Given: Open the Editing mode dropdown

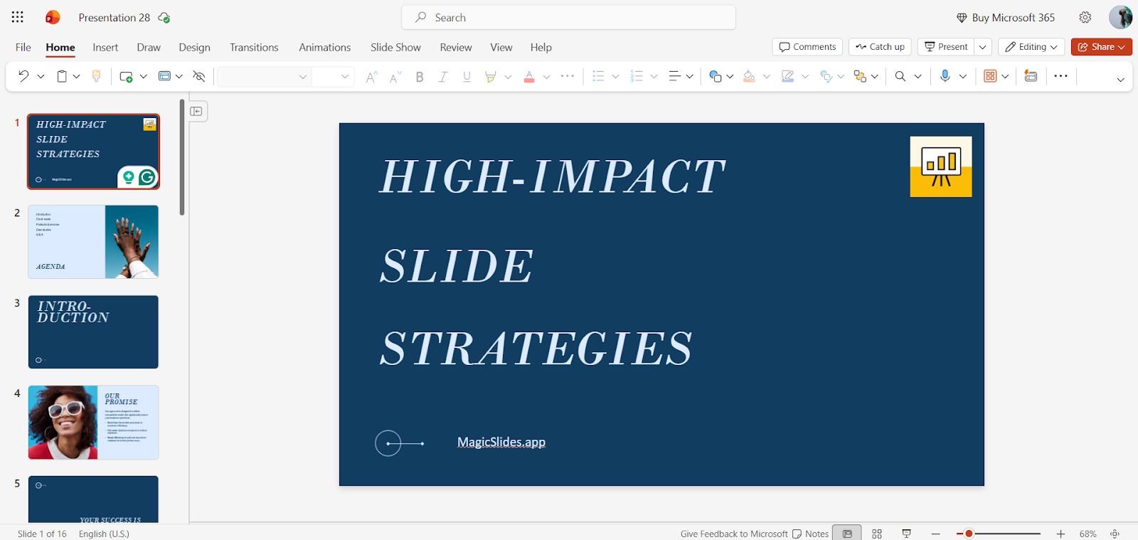Looking at the screenshot, I should pos(1031,47).
